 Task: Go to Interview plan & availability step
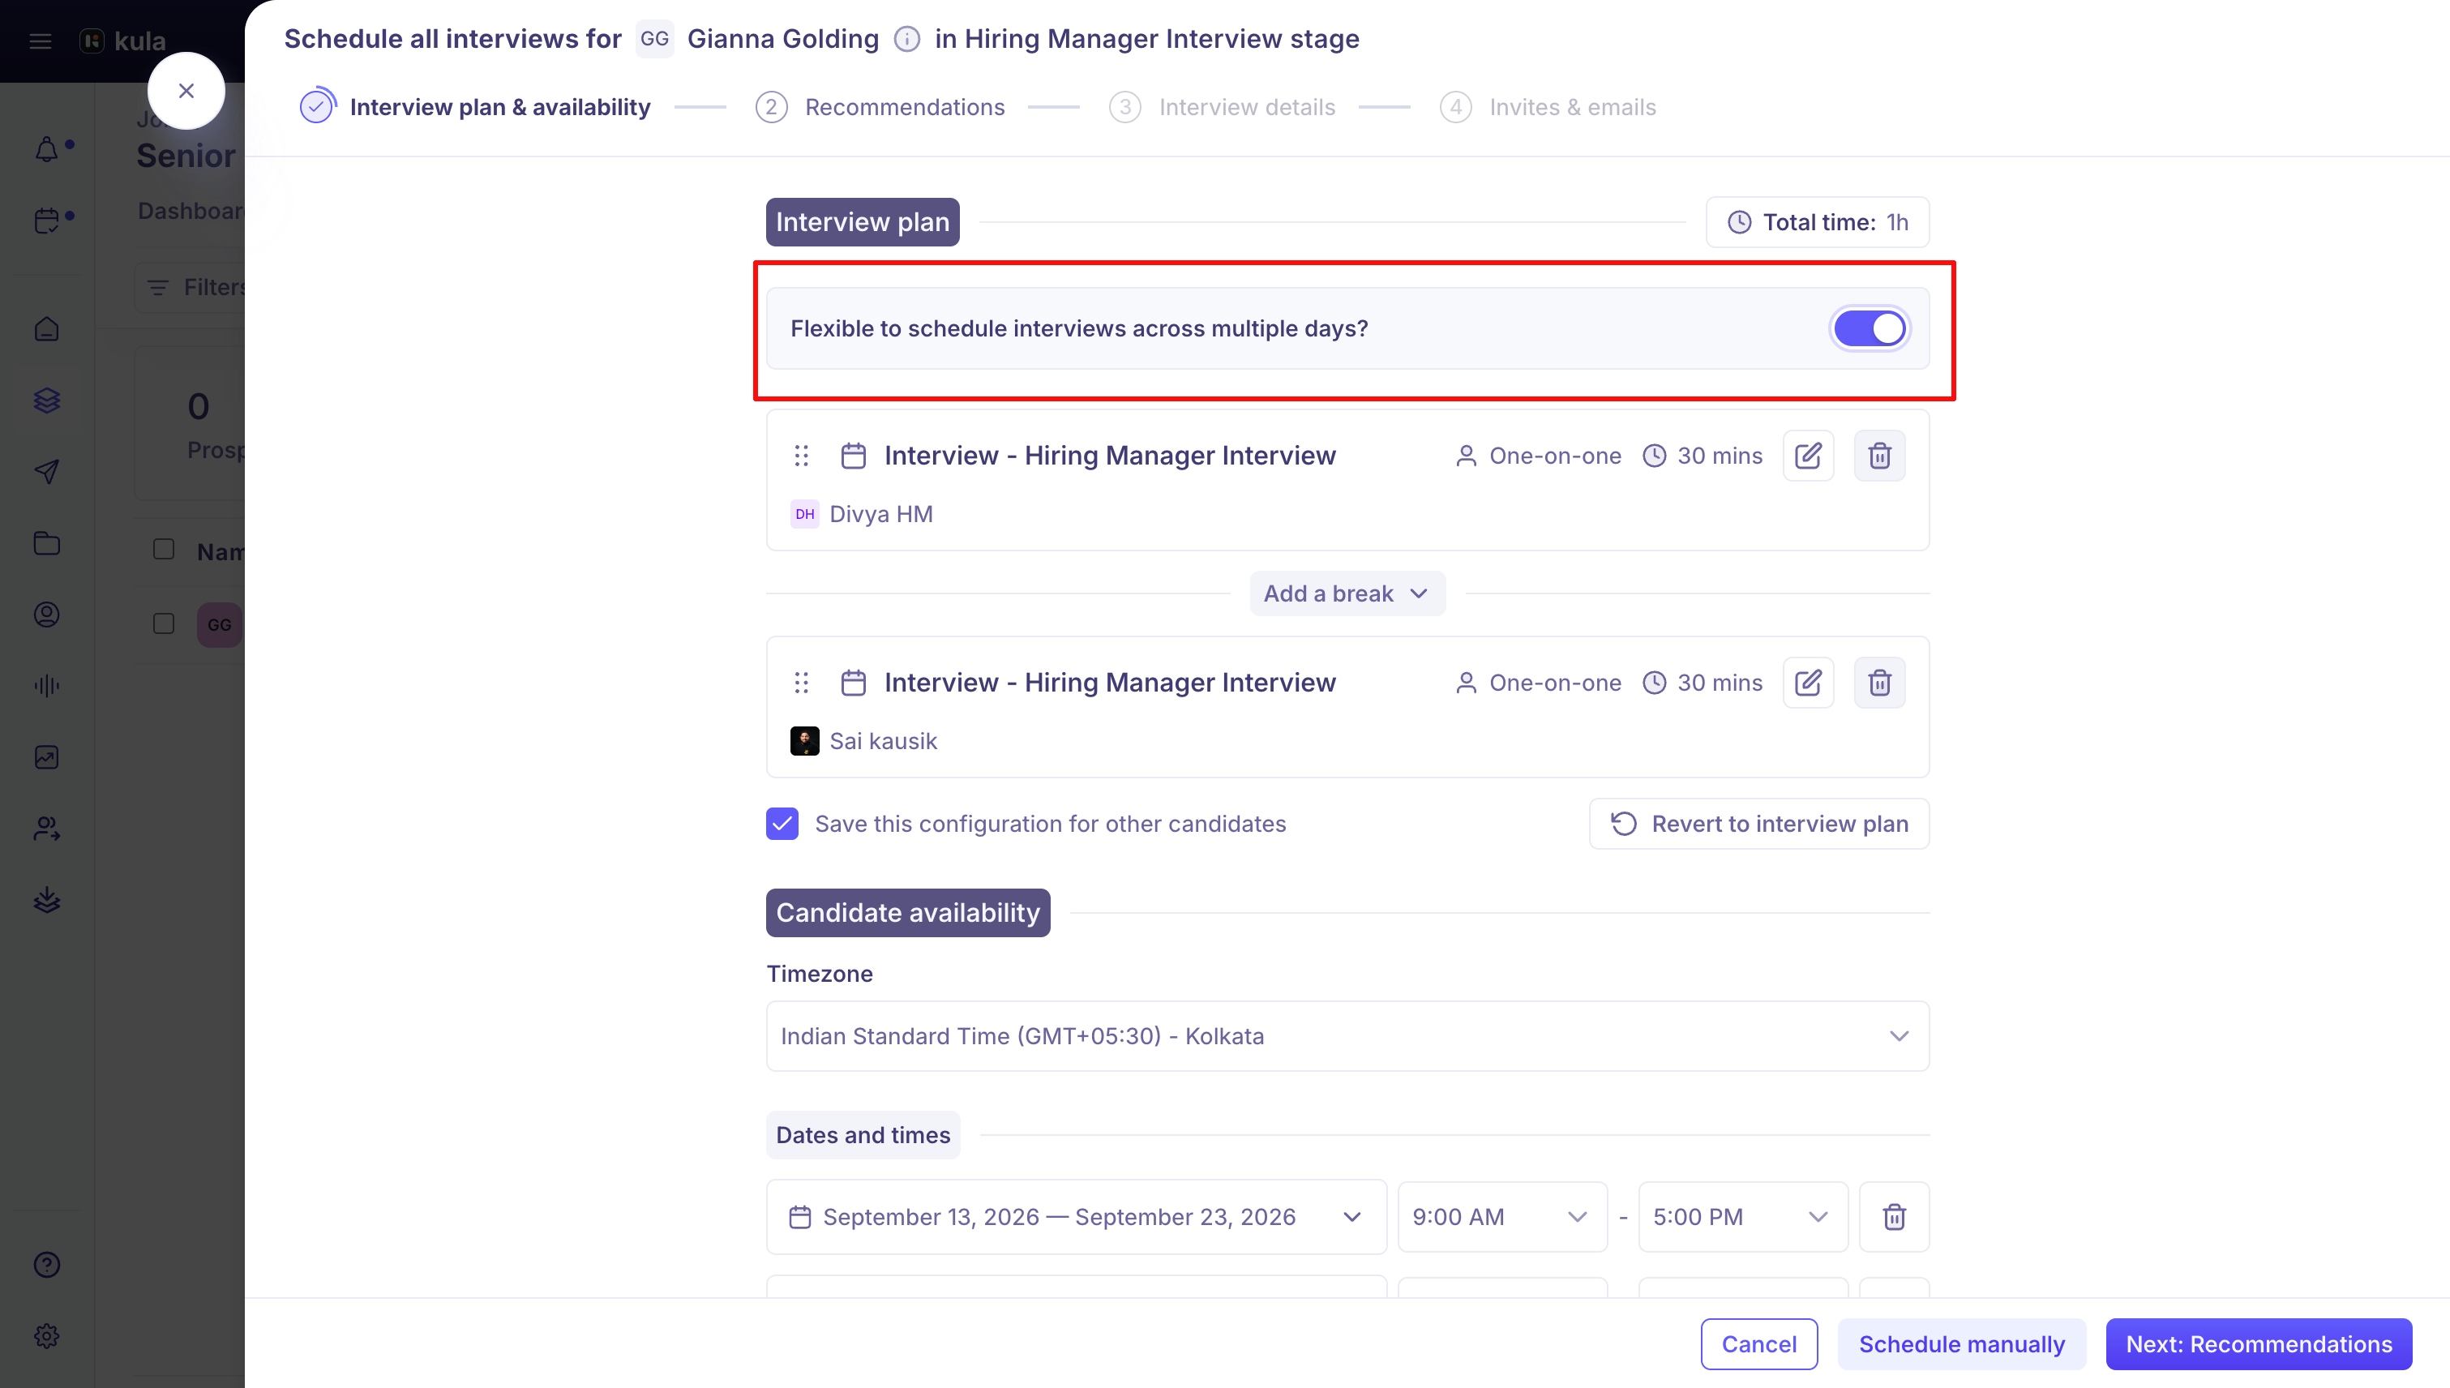point(476,107)
